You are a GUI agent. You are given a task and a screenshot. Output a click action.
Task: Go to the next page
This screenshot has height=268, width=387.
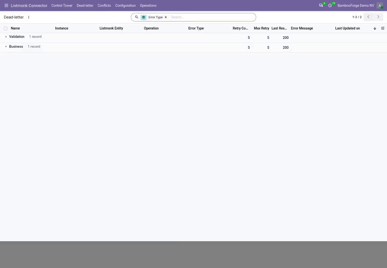(378, 17)
